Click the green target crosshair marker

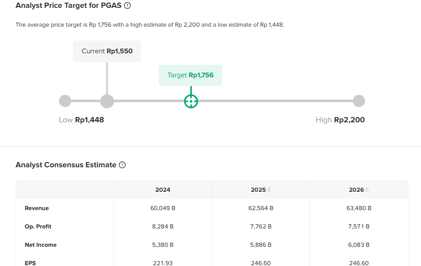[191, 101]
